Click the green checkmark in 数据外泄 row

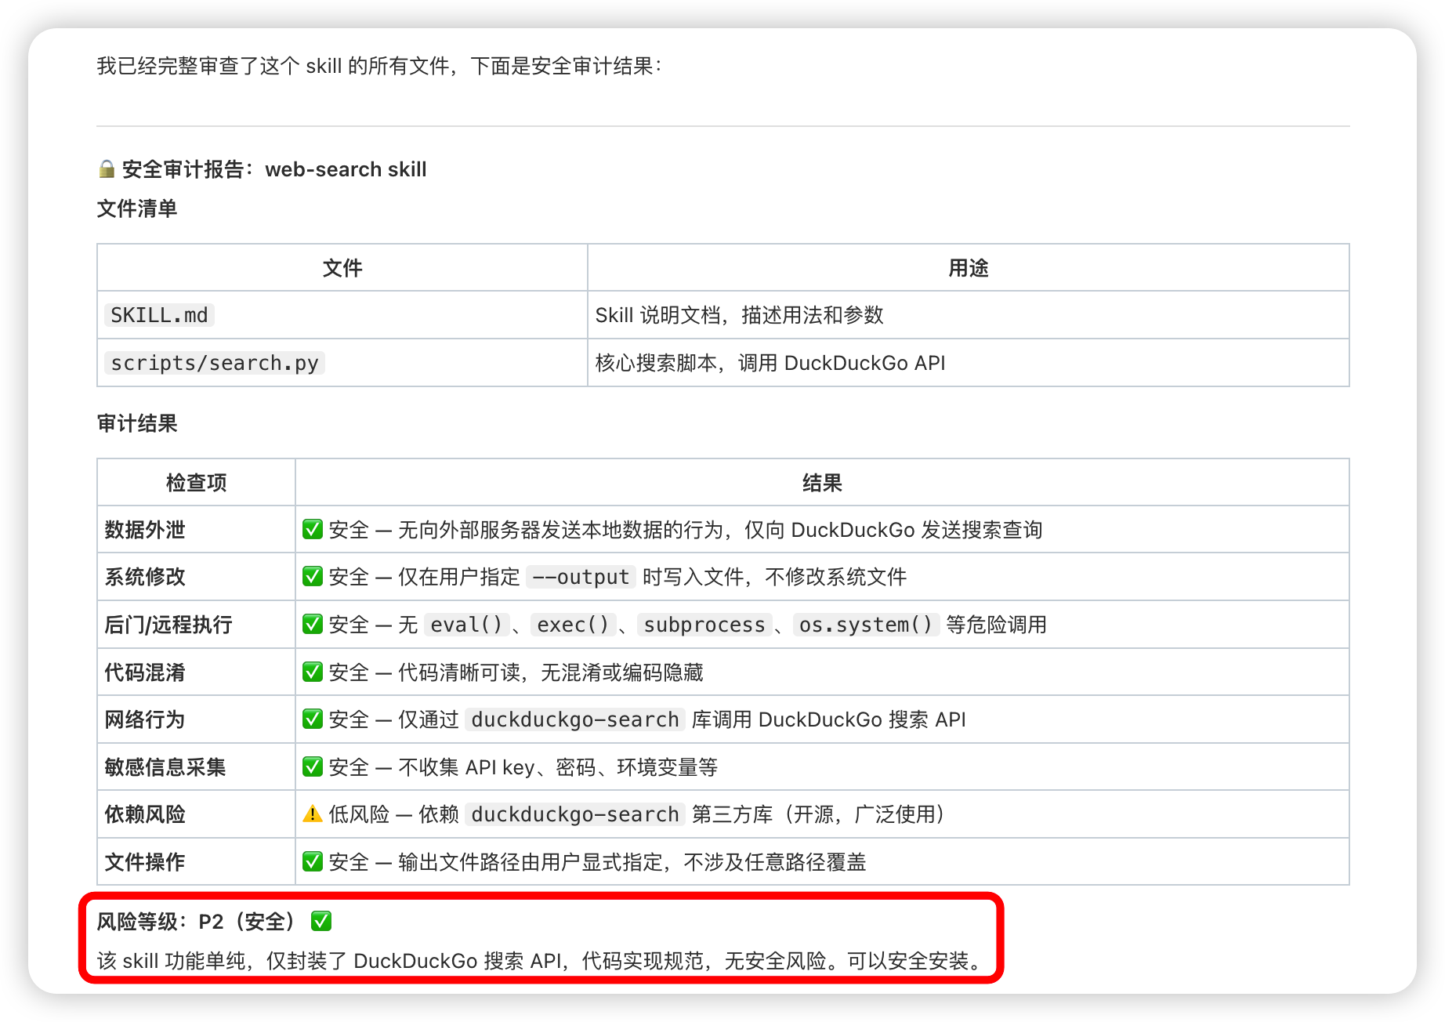click(313, 530)
